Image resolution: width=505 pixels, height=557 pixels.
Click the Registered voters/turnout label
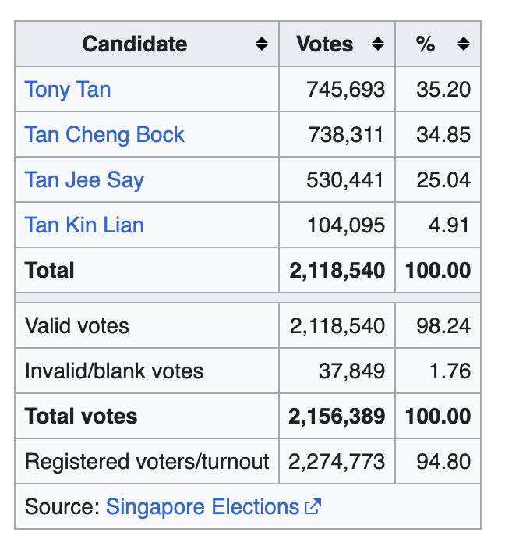coord(147,462)
